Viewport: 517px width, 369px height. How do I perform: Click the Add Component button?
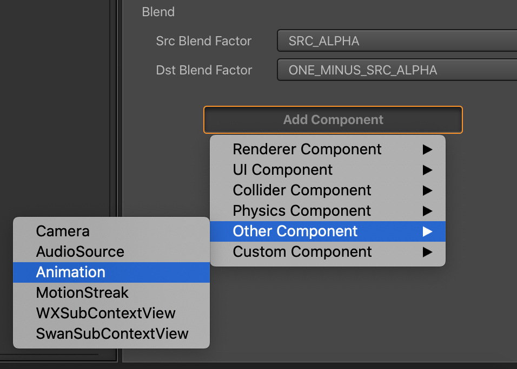click(333, 120)
